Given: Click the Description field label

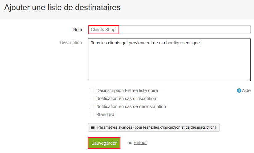Looking at the screenshot, I should 71,42.
